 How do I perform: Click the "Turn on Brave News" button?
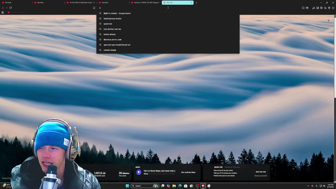[x=188, y=172]
